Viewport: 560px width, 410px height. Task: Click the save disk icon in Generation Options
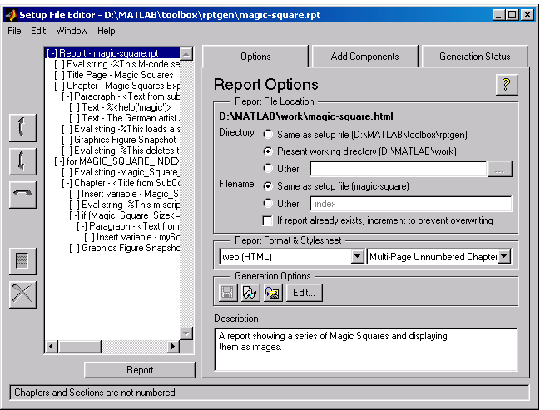[x=227, y=293]
